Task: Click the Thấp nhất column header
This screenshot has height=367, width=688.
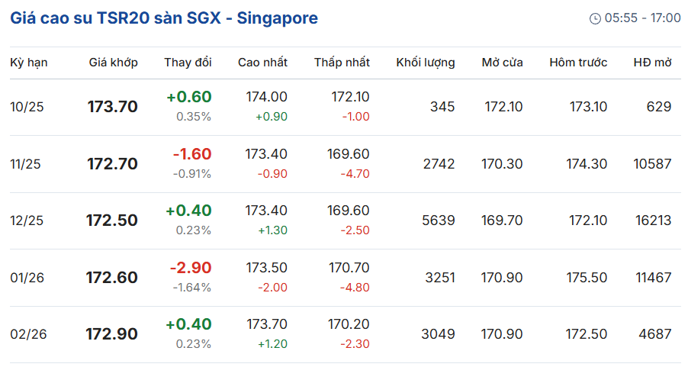Action: pyautogui.click(x=342, y=63)
